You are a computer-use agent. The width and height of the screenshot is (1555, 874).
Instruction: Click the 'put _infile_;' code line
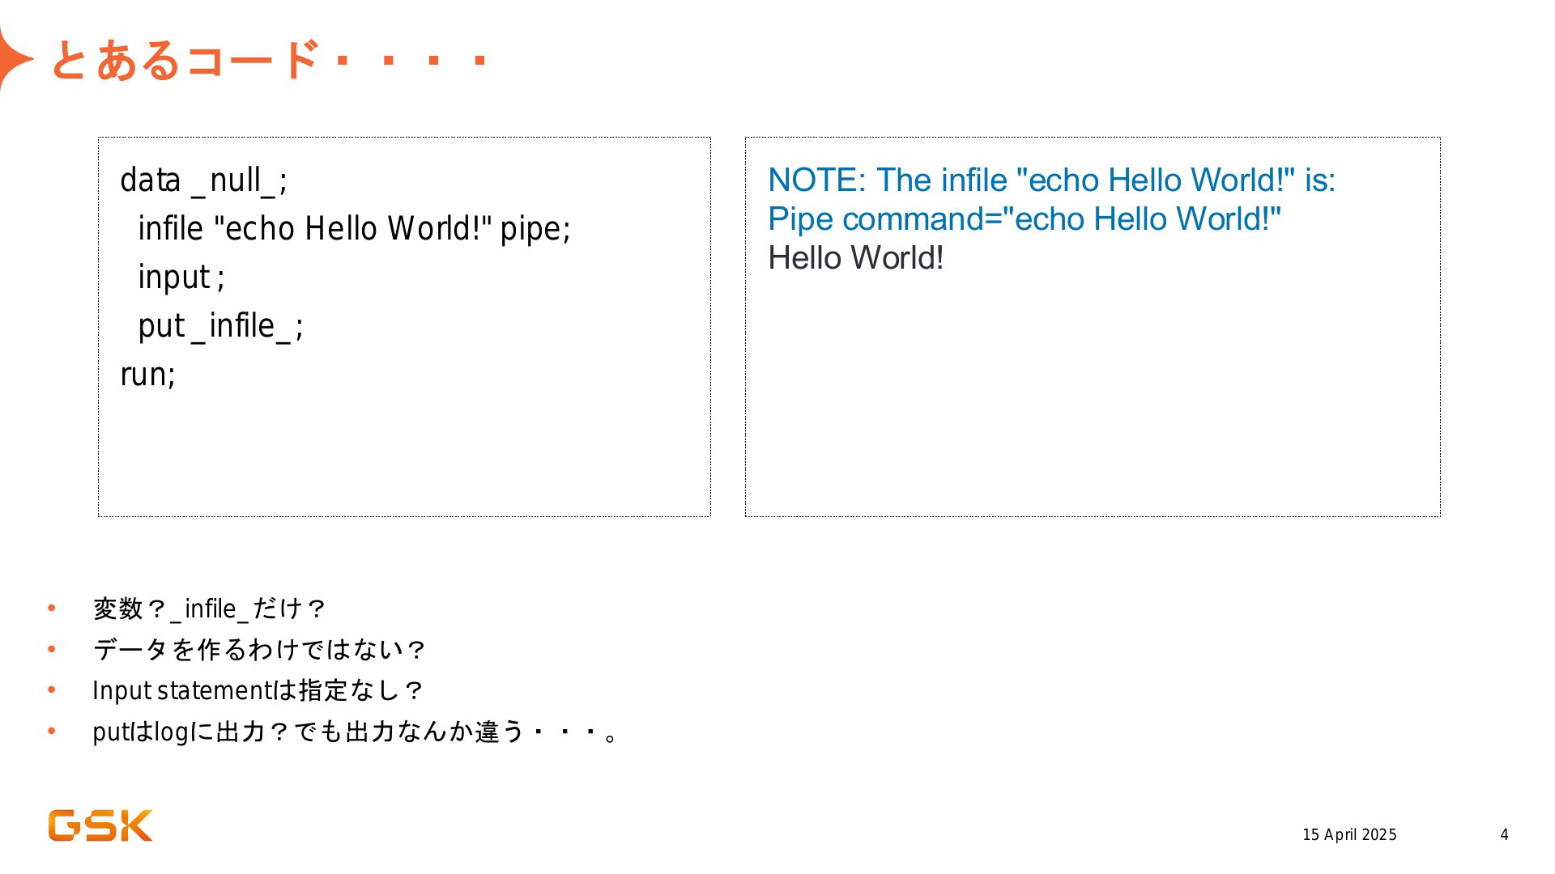[x=221, y=326]
